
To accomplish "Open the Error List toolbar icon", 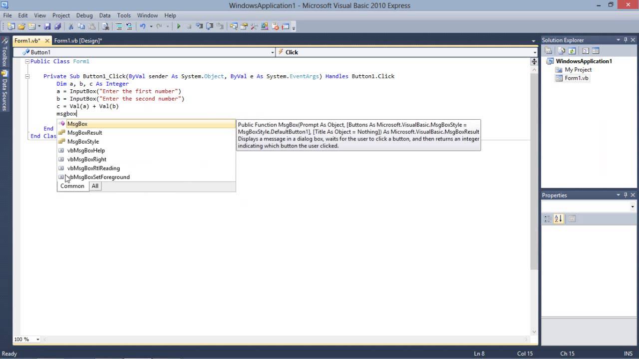I will 276,26.
